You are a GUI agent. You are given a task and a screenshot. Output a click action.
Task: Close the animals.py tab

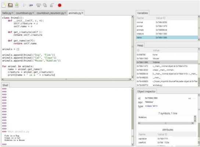pyautogui.click(x=82, y=13)
